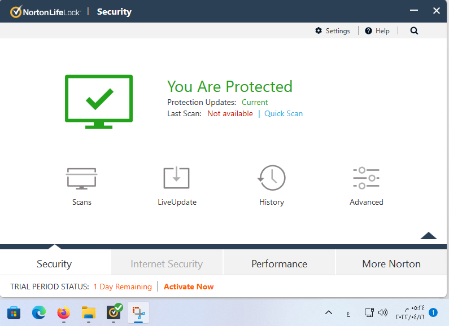This screenshot has height=326, width=449.
Task: Open the notification badge showing 1
Action: click(433, 312)
